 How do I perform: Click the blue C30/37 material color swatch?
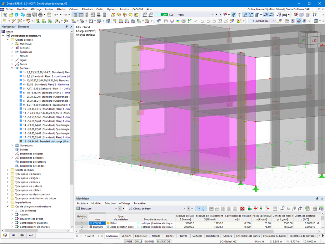coord(91,223)
